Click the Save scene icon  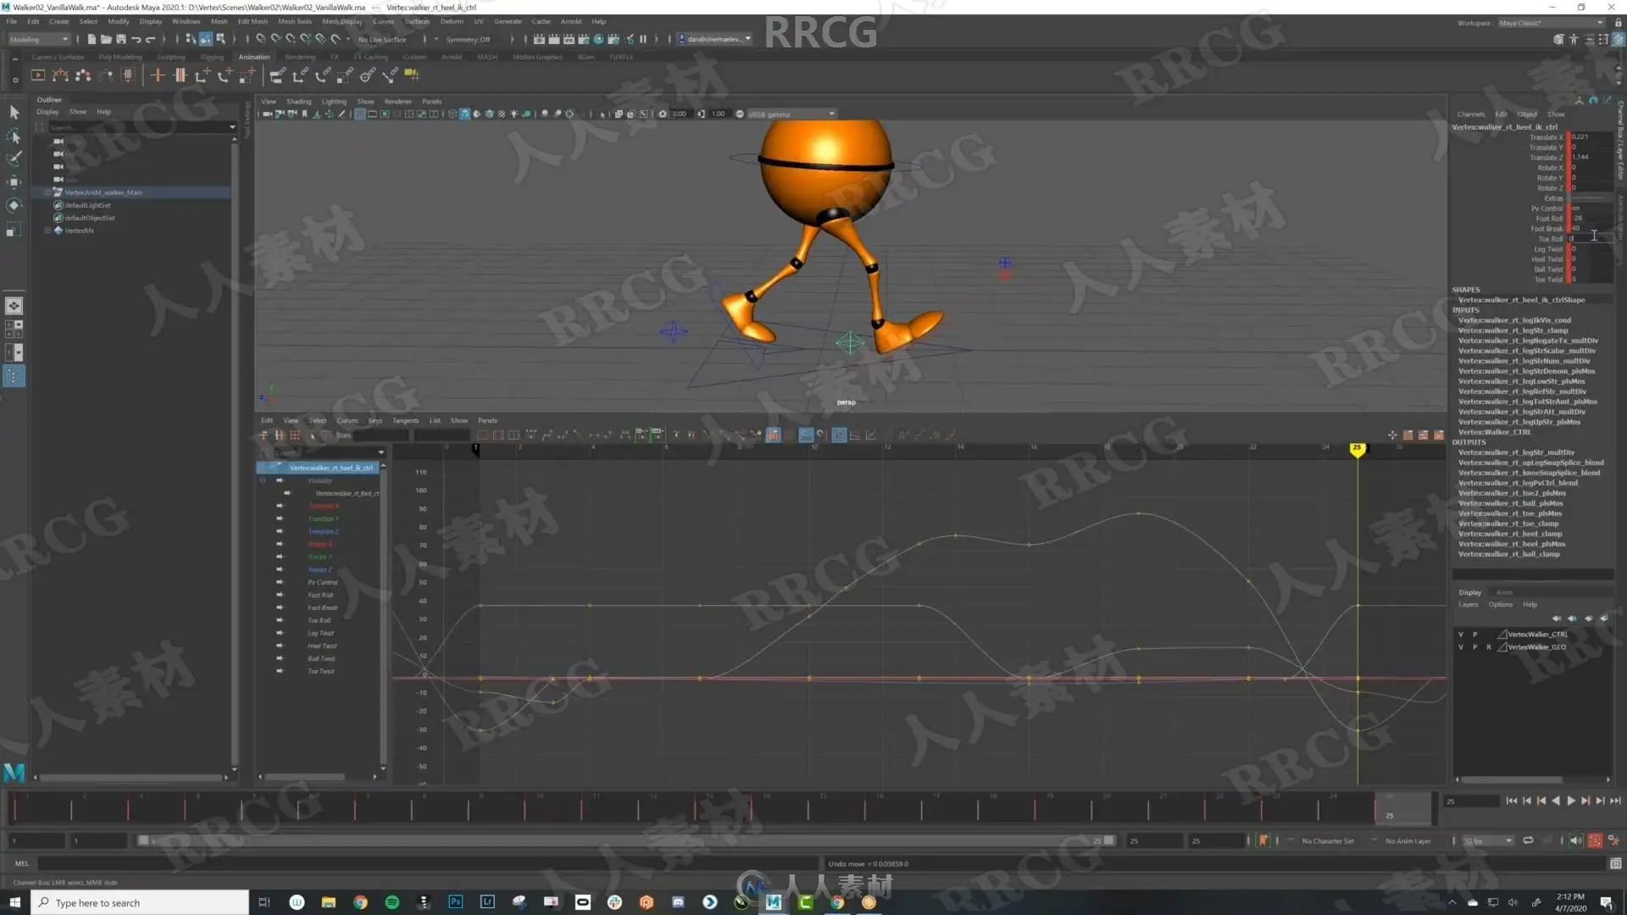[121, 39]
